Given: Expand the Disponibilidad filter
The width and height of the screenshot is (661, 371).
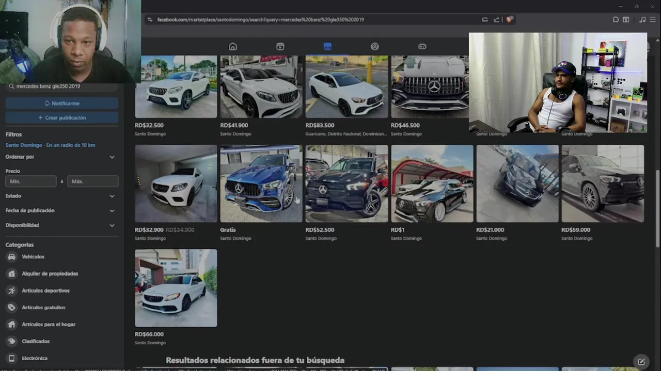Looking at the screenshot, I should coord(61,225).
